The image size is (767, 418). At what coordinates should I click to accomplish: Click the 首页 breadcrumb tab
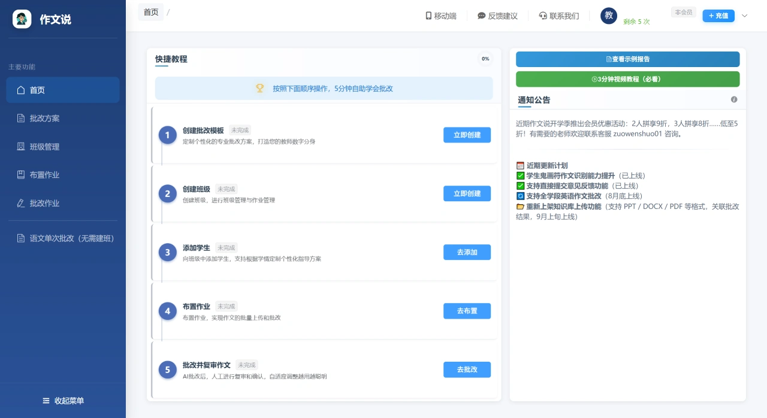point(151,11)
